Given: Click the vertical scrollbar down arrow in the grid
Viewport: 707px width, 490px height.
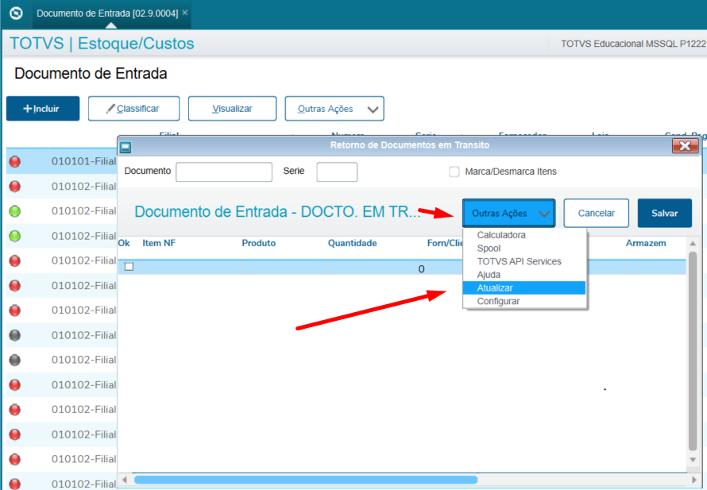Looking at the screenshot, I should click(x=693, y=460).
